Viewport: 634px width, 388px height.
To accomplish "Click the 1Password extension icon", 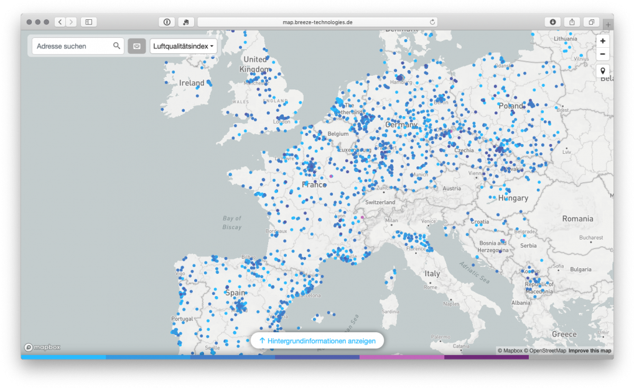I will (166, 22).
